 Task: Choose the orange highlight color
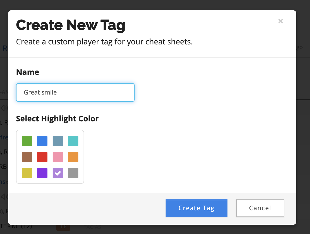(73, 157)
